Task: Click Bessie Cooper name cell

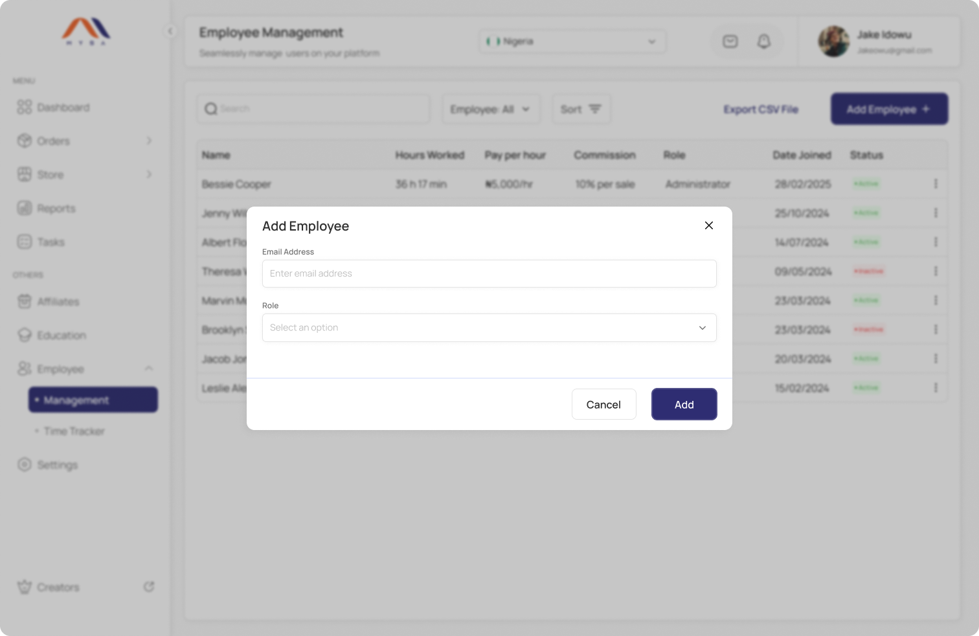Action: point(236,184)
